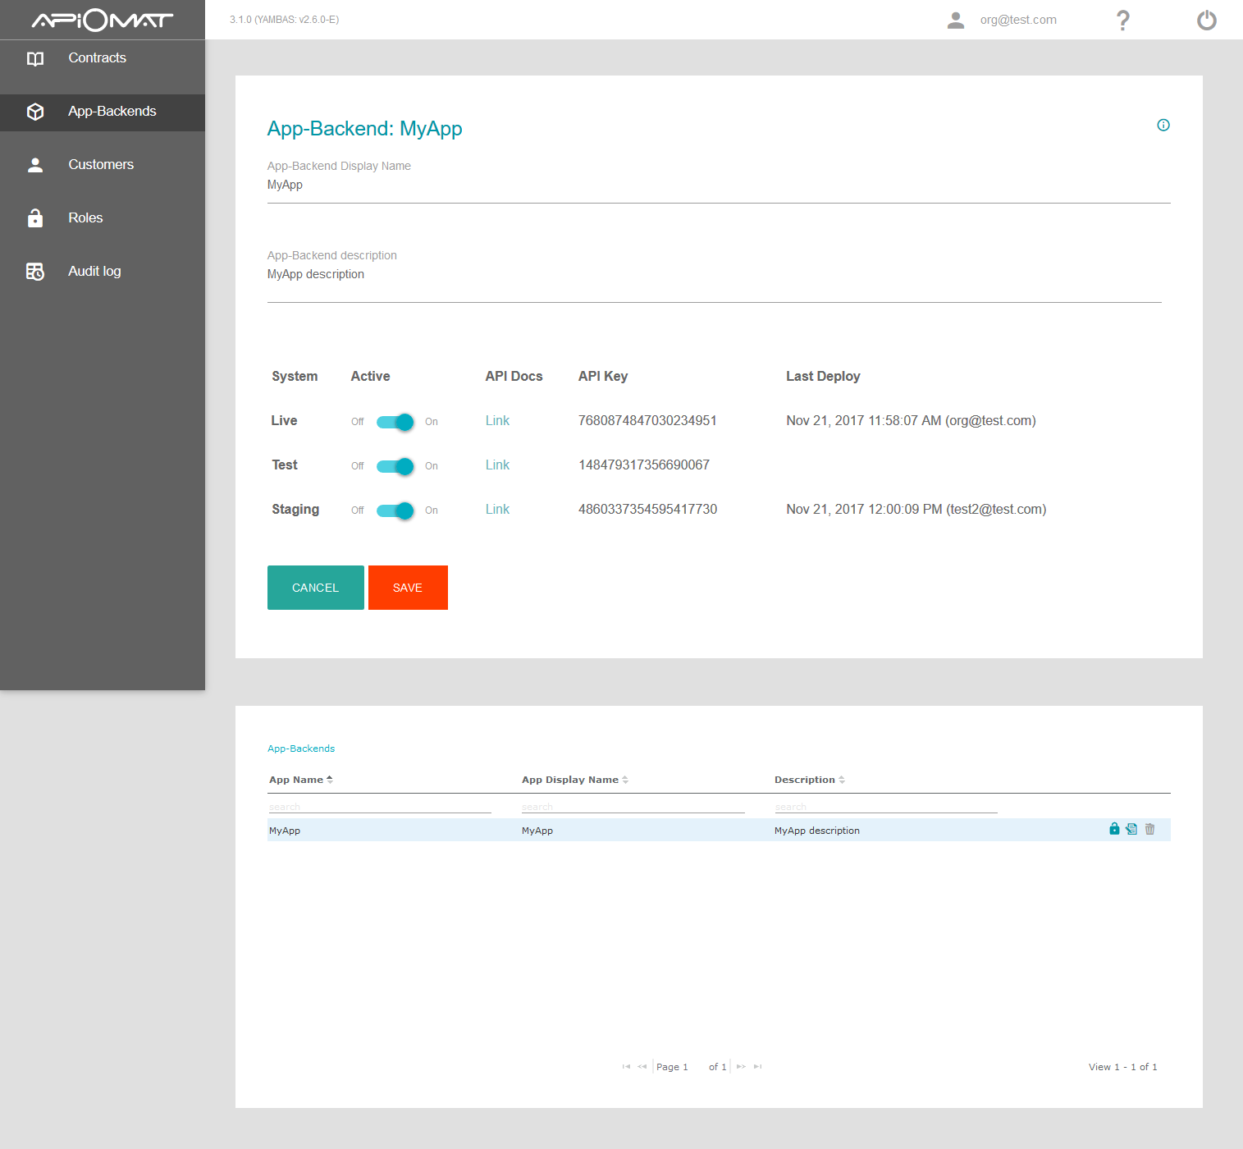The height and width of the screenshot is (1149, 1243).
Task: Go to last page in pager
Action: tap(757, 1067)
